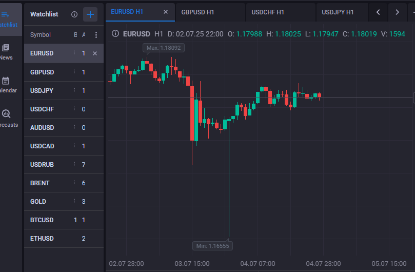Switch to the USDCHF H1 tab
Image resolution: width=415 pixels, height=272 pixels.
pos(268,12)
